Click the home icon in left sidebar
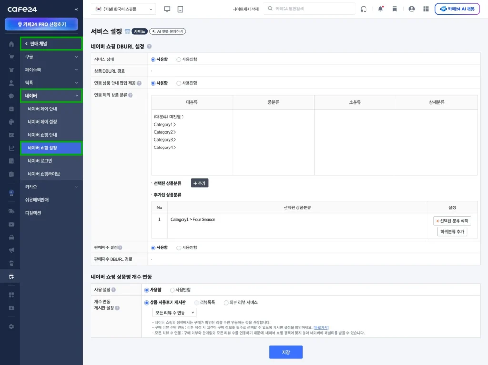488x365 pixels. pos(11,44)
